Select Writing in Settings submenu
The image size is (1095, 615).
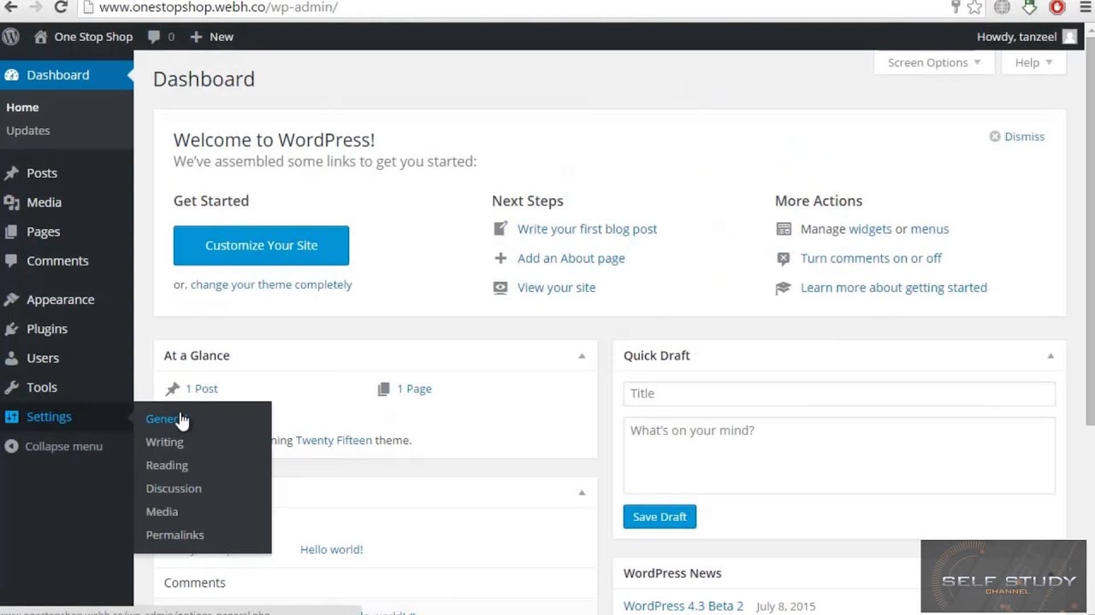pyautogui.click(x=164, y=442)
